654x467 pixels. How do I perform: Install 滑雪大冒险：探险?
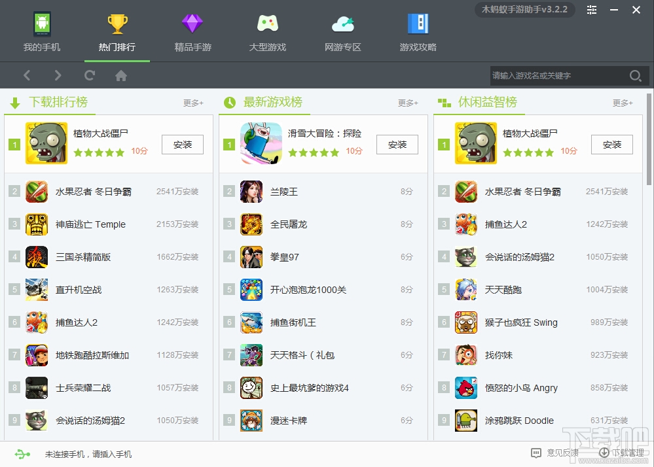coord(397,145)
